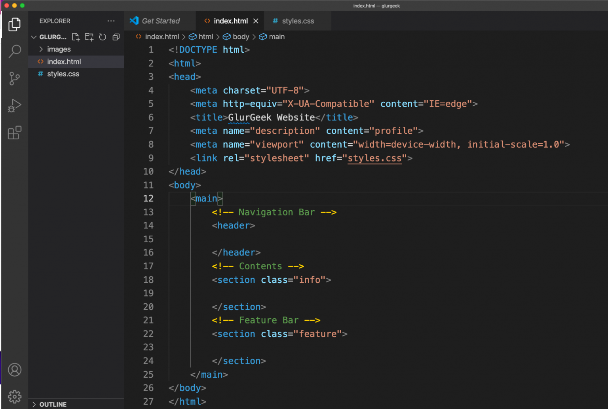
Task: Switch to the Get Started tab
Action: pos(160,21)
